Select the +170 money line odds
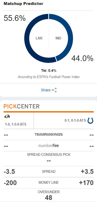Viewport: 97px width, 202px height. pyautogui.click(x=86, y=183)
